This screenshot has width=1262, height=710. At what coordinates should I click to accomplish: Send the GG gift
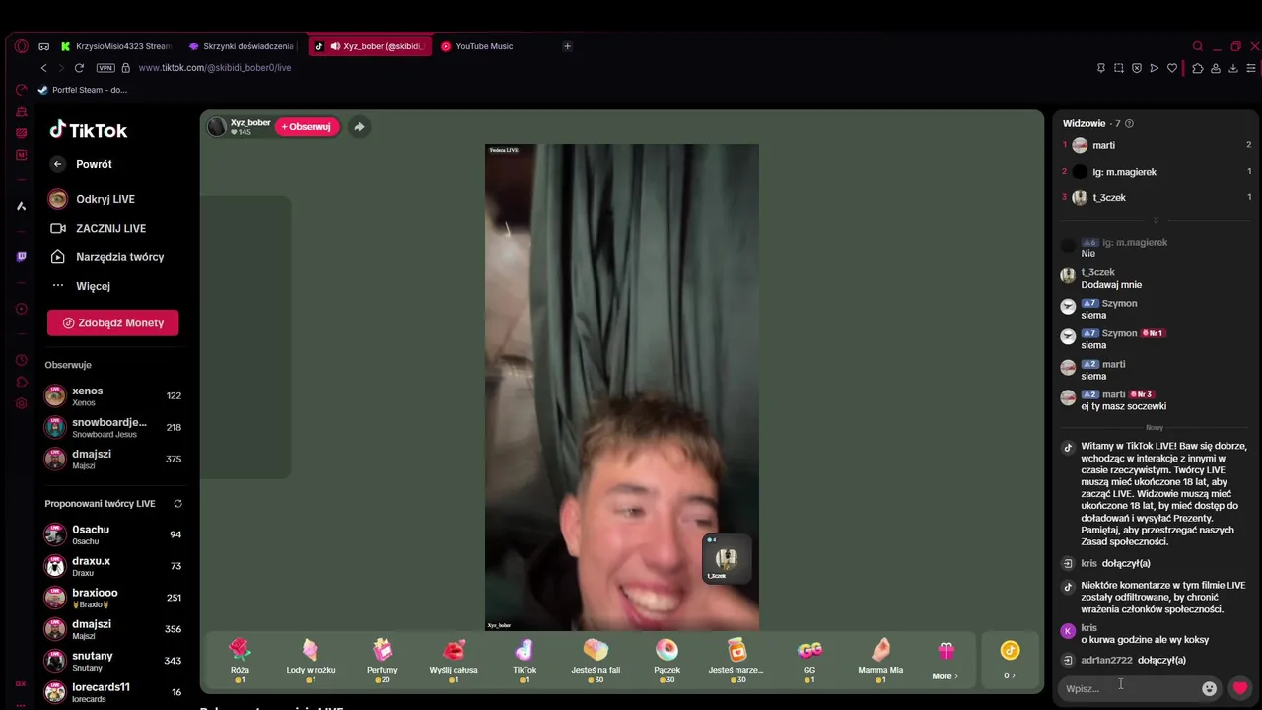809,660
